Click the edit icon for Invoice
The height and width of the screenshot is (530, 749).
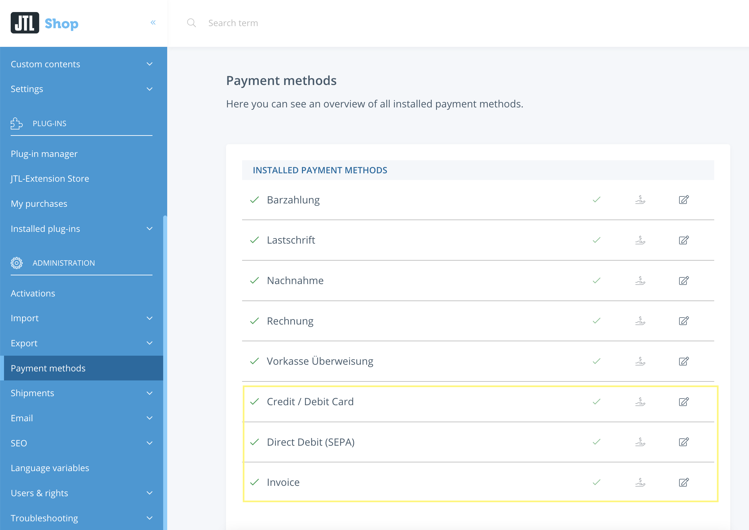[683, 482]
